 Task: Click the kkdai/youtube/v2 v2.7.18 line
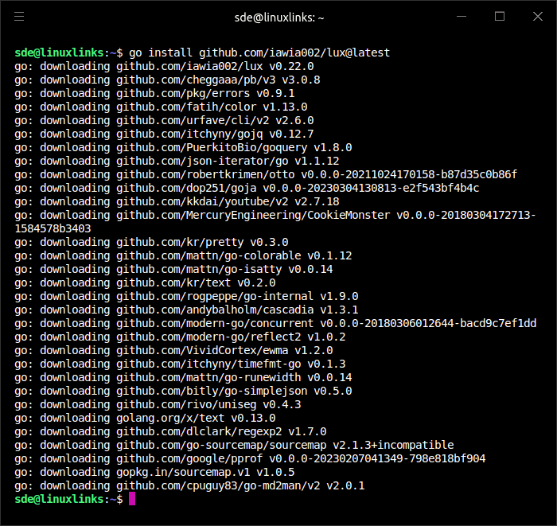click(x=177, y=201)
